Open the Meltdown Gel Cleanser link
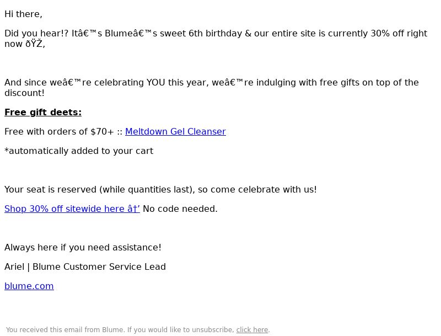The width and height of the screenshot is (441, 336). [x=175, y=131]
